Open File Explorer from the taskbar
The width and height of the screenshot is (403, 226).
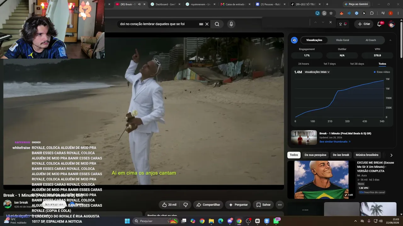[x=211, y=221]
